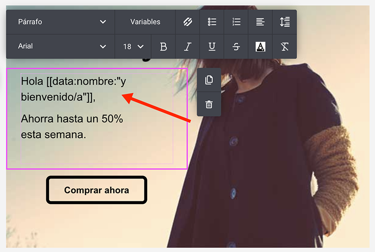Click the 'bienvenido/a"]],' text line

pyautogui.click(x=58, y=97)
